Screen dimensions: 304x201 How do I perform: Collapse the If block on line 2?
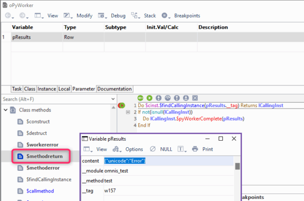point(128,112)
